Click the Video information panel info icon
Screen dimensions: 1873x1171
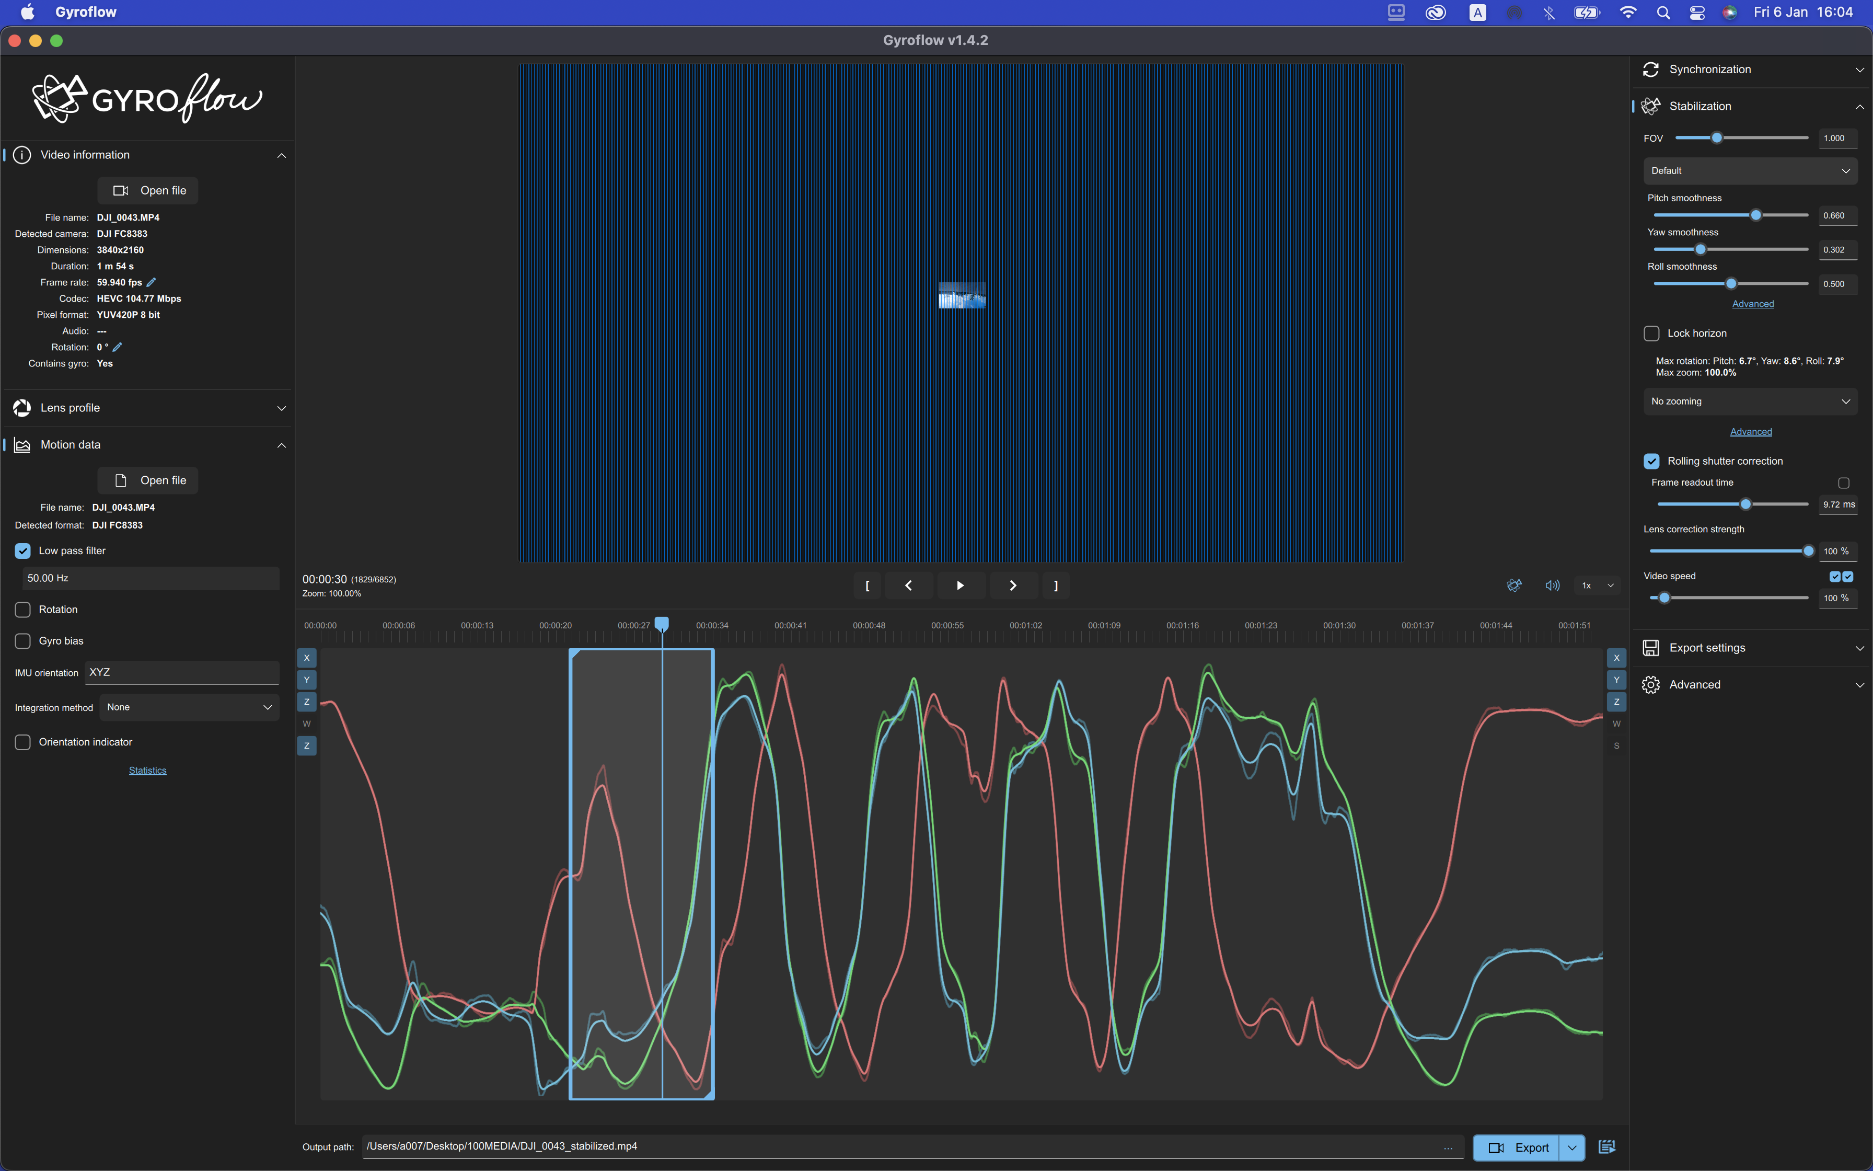click(x=21, y=155)
